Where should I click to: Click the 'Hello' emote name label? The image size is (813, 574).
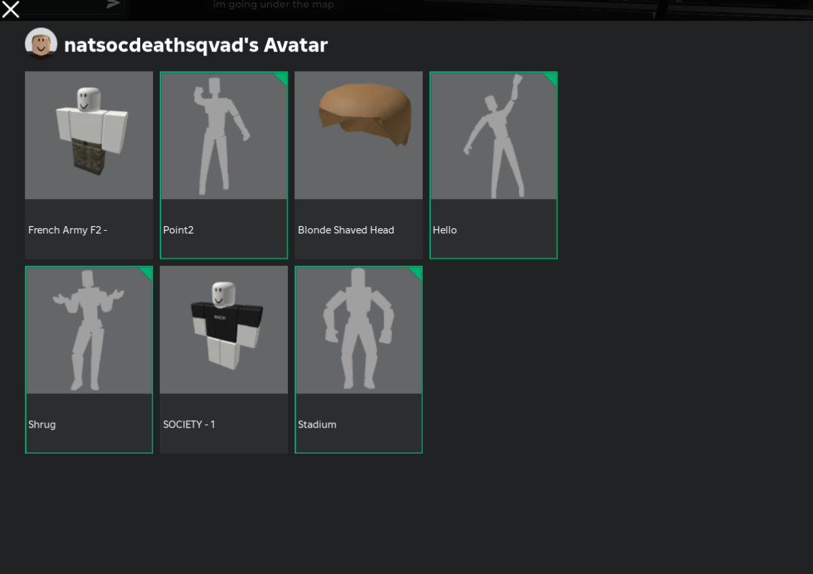pyautogui.click(x=444, y=230)
